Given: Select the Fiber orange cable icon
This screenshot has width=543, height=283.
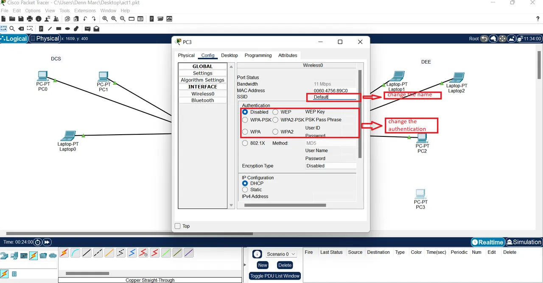Looking at the screenshot, I should [109, 253].
